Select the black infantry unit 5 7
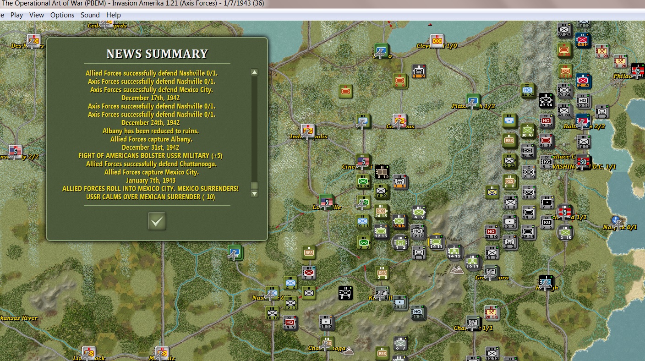Image resolution: width=645 pixels, height=361 pixels. 345,293
